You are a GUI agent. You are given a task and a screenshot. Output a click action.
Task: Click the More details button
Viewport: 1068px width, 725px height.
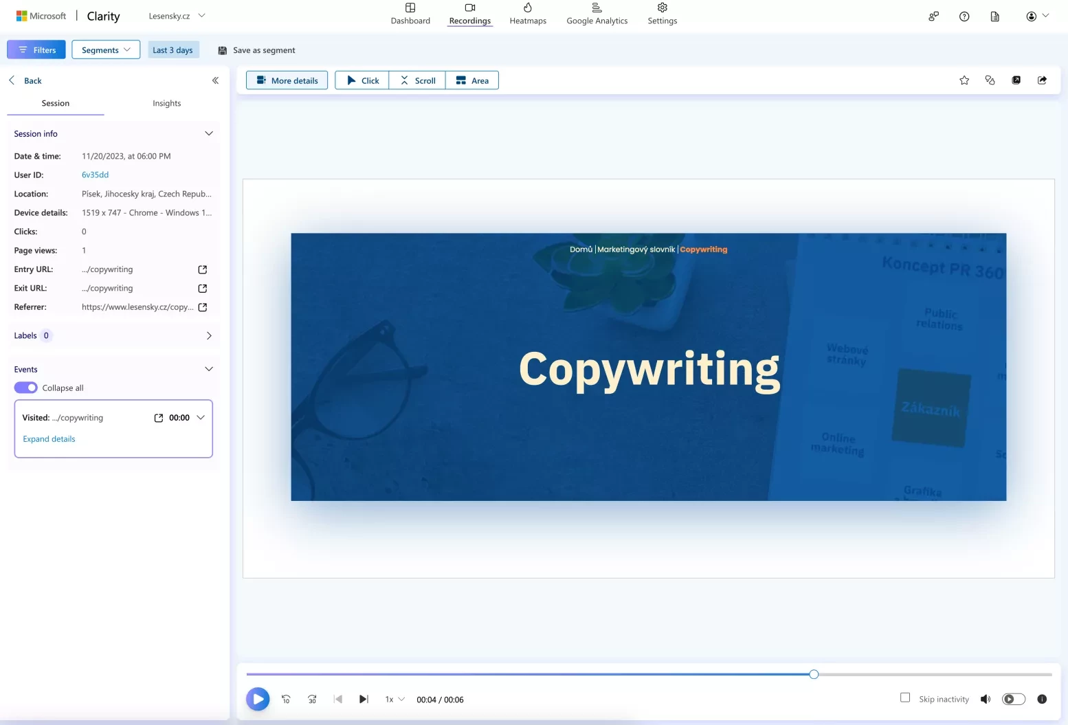[x=287, y=80]
